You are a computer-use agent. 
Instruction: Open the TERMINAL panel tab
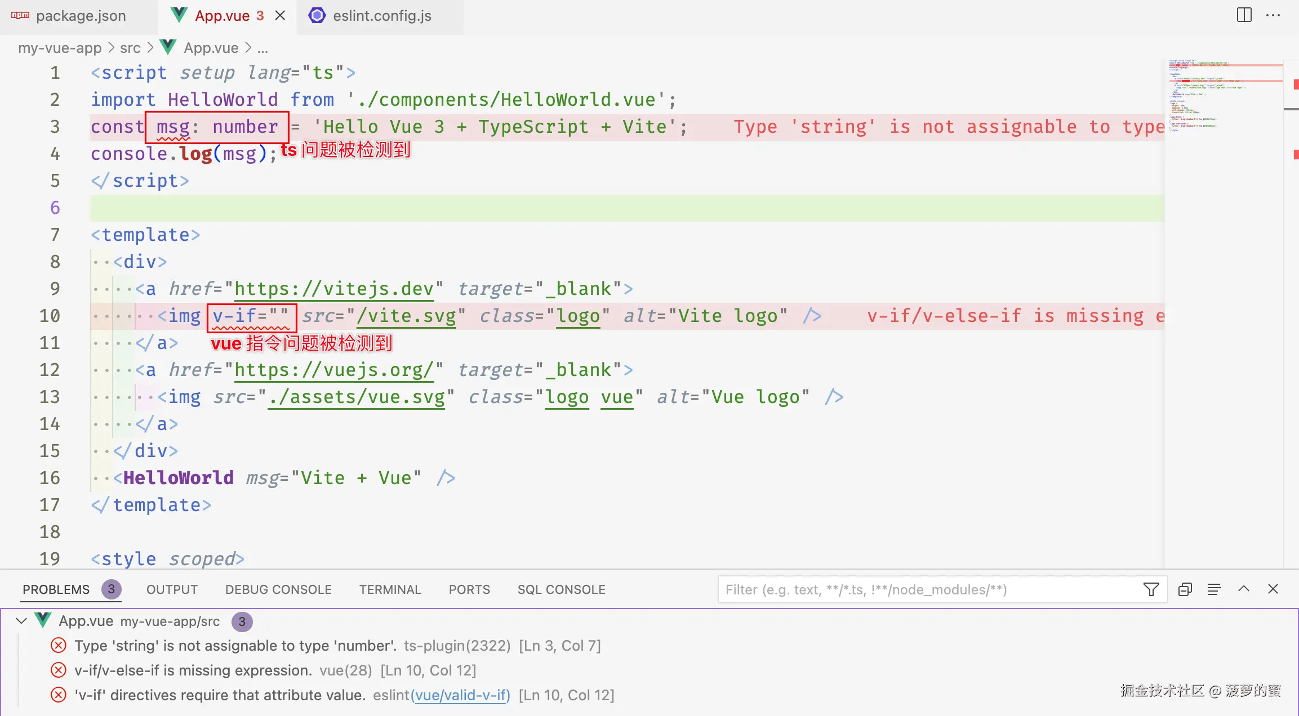390,589
